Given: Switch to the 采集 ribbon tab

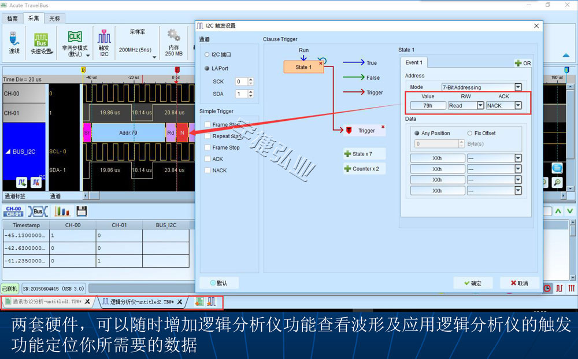Looking at the screenshot, I should click(x=34, y=18).
